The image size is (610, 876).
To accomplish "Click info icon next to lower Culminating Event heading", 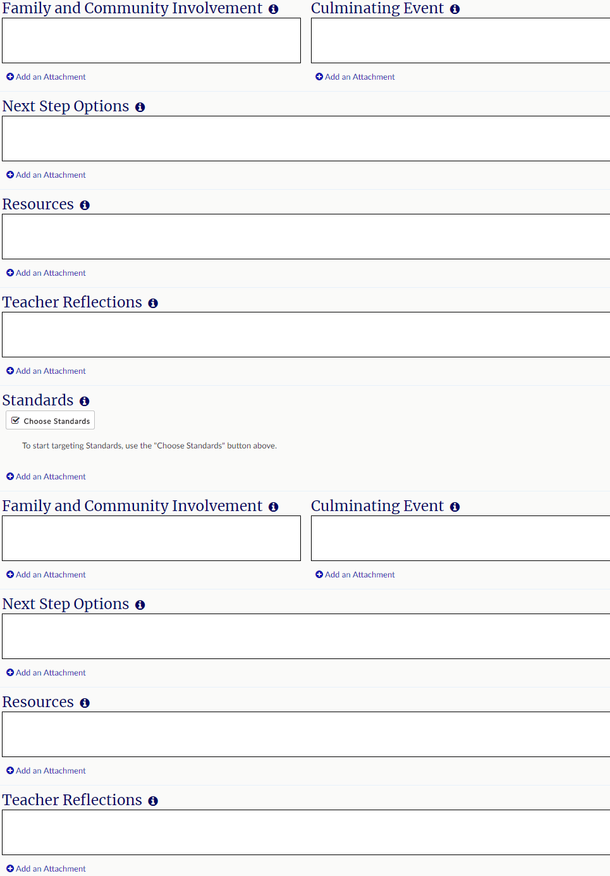I will (x=454, y=507).
